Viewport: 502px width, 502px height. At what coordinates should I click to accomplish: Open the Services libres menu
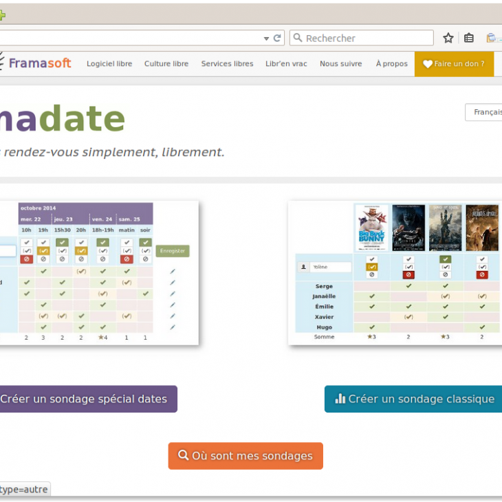(227, 64)
